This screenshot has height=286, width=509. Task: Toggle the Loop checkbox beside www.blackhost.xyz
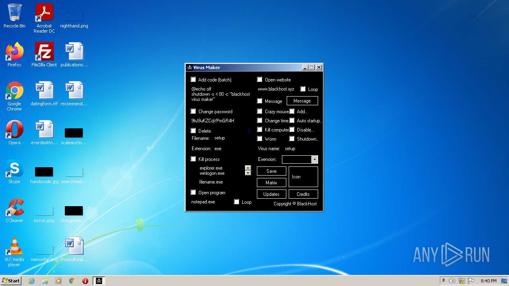pyautogui.click(x=303, y=89)
